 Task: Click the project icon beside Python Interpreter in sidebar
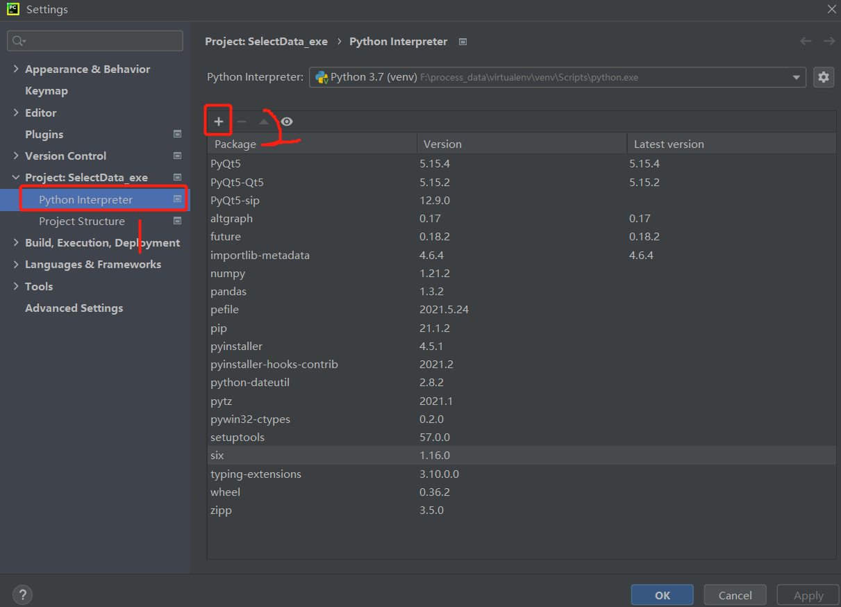pos(177,199)
